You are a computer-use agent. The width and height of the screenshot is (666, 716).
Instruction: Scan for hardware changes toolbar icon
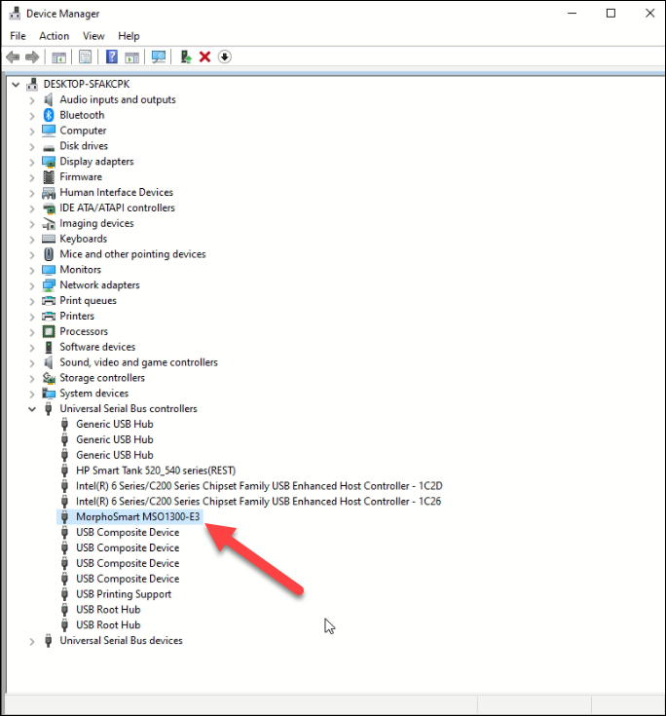159,57
